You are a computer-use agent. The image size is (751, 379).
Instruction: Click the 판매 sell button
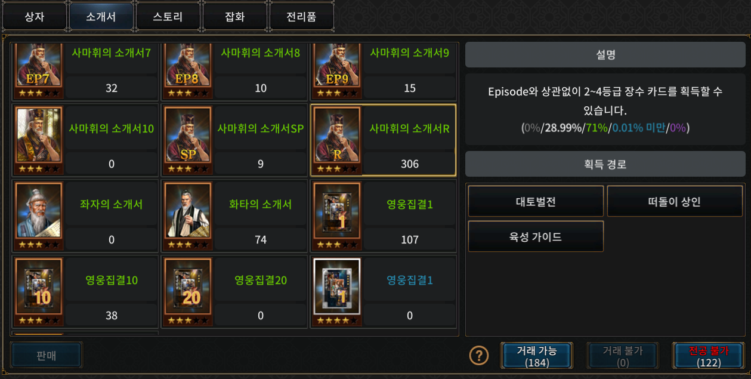(46, 355)
